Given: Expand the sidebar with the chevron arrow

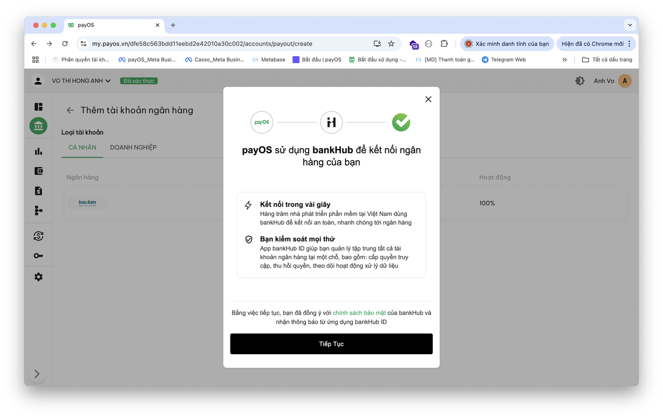Looking at the screenshot, I should 37,374.
